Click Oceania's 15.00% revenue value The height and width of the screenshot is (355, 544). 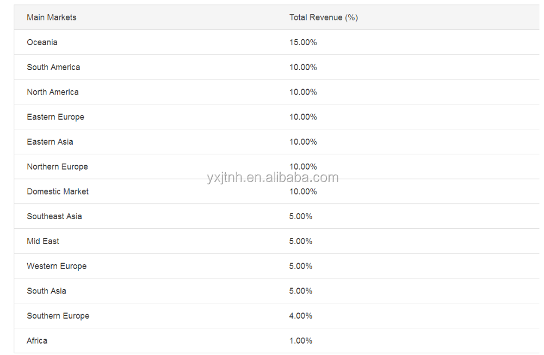pyautogui.click(x=303, y=42)
